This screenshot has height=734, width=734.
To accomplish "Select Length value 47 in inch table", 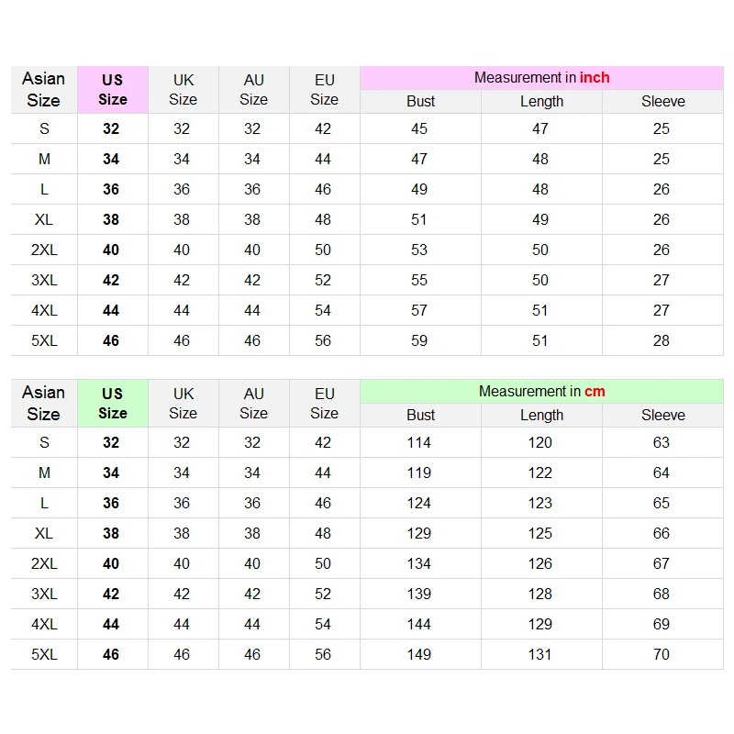I will pos(540,128).
